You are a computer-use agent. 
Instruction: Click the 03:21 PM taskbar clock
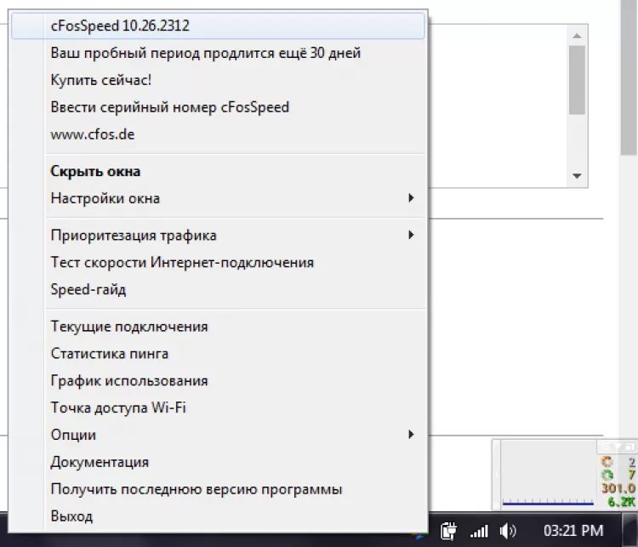coord(573,531)
